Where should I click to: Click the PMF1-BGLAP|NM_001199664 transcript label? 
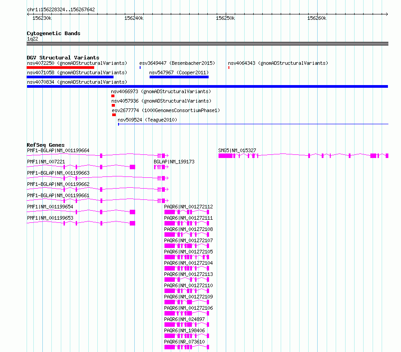58,150
